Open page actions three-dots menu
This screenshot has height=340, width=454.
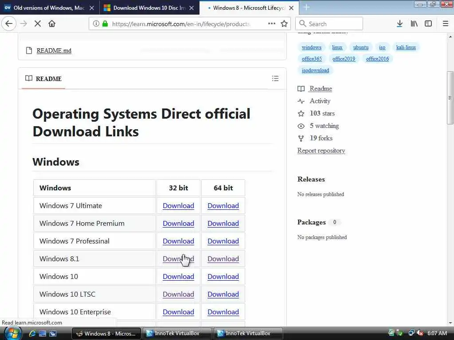point(272,24)
